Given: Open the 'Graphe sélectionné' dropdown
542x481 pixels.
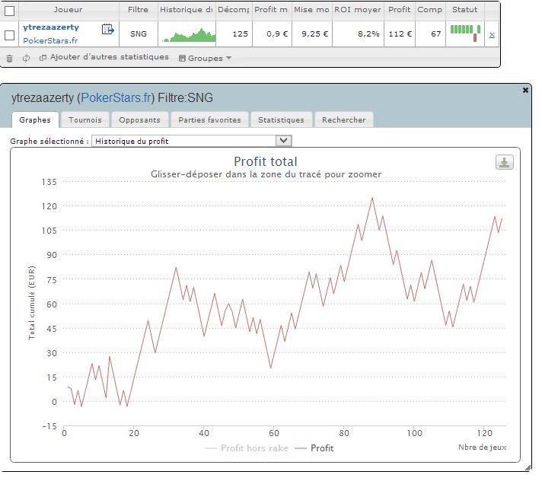Looking at the screenshot, I should 191,141.
